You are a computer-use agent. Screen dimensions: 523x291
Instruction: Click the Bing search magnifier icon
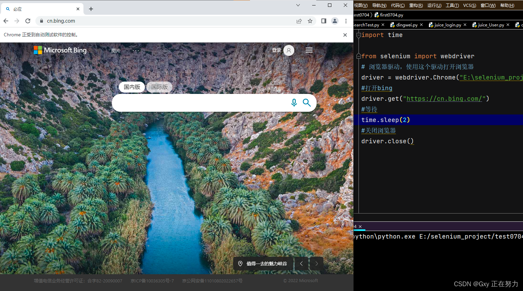pos(307,102)
